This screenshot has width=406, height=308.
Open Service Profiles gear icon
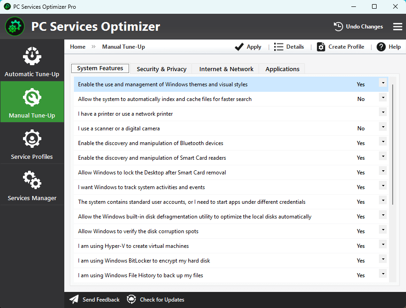[32, 139]
